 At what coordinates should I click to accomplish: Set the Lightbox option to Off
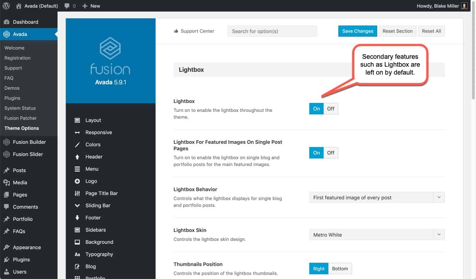tap(331, 109)
